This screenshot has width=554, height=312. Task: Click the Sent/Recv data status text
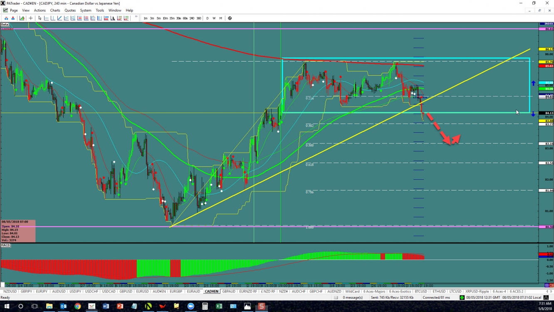[x=393, y=297]
